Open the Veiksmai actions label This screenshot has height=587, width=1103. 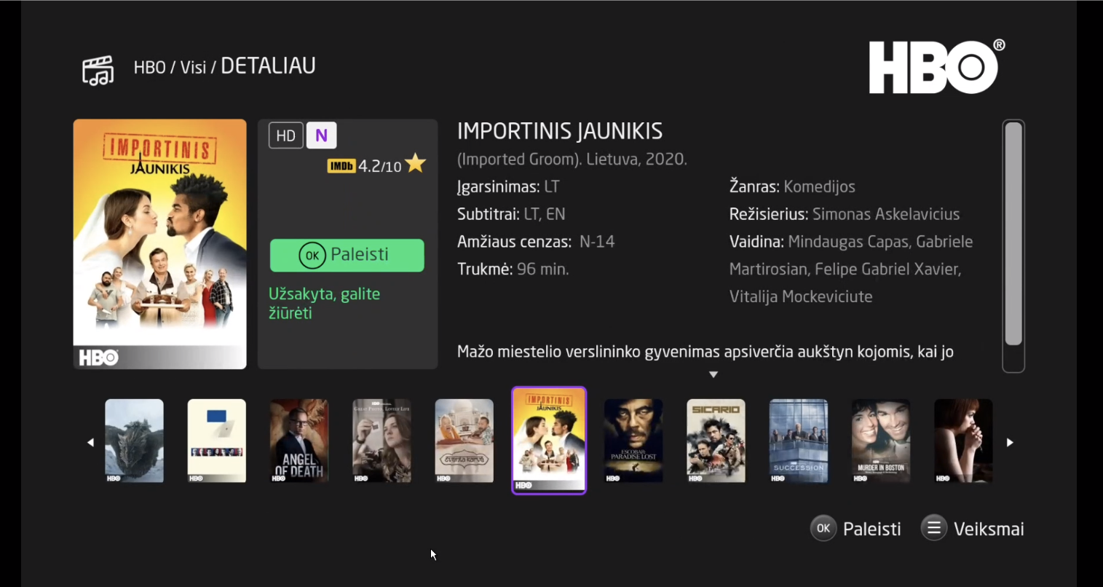coord(989,529)
